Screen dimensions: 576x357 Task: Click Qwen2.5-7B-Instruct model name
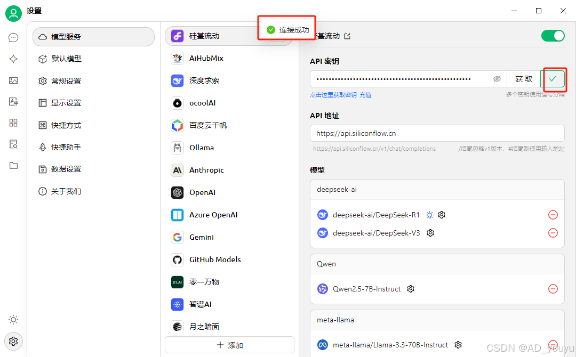tap(366, 289)
